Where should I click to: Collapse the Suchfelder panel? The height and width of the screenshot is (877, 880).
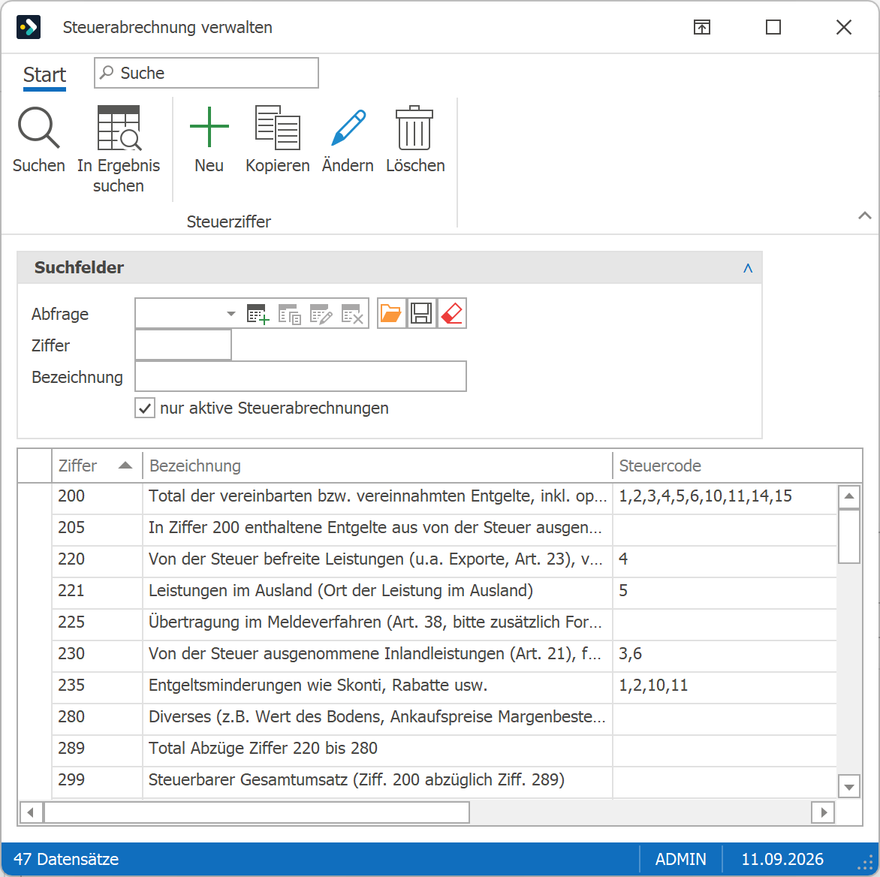(x=748, y=268)
